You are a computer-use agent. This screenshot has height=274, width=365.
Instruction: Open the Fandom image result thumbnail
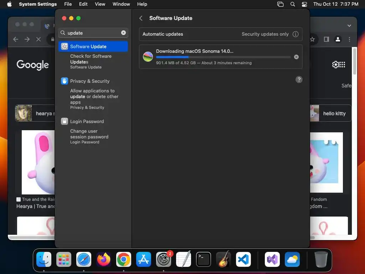click(327, 162)
